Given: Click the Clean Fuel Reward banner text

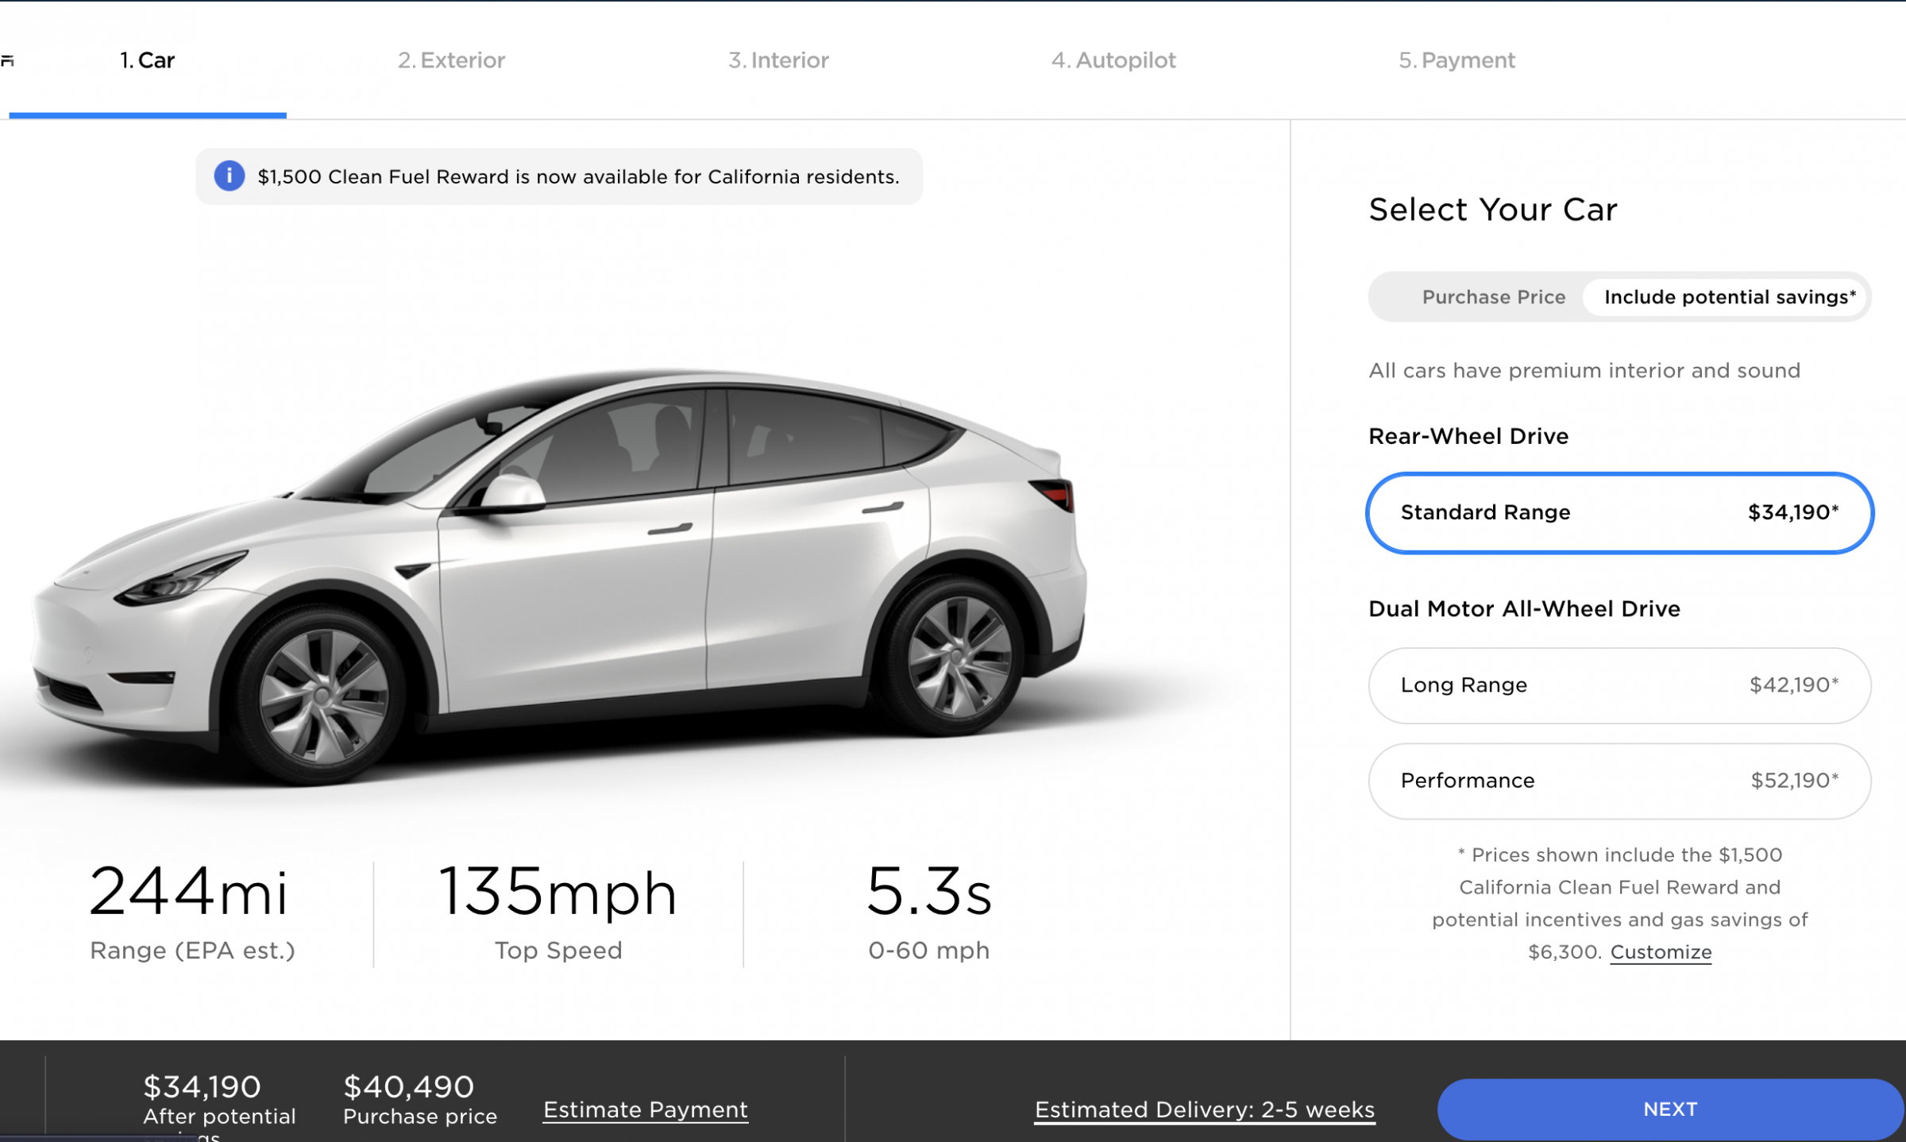Looking at the screenshot, I should click(578, 176).
